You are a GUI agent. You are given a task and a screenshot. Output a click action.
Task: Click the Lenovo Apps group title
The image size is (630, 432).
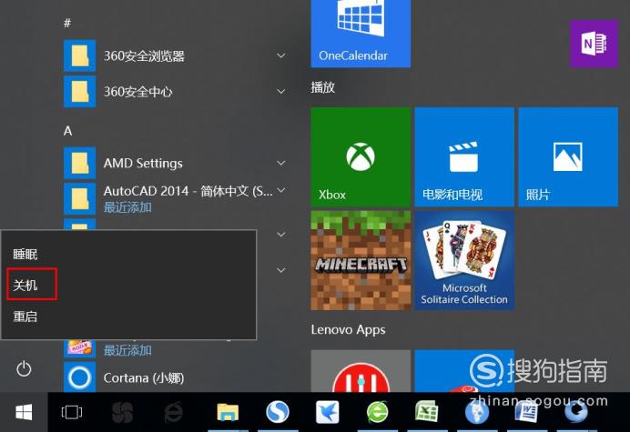click(348, 329)
